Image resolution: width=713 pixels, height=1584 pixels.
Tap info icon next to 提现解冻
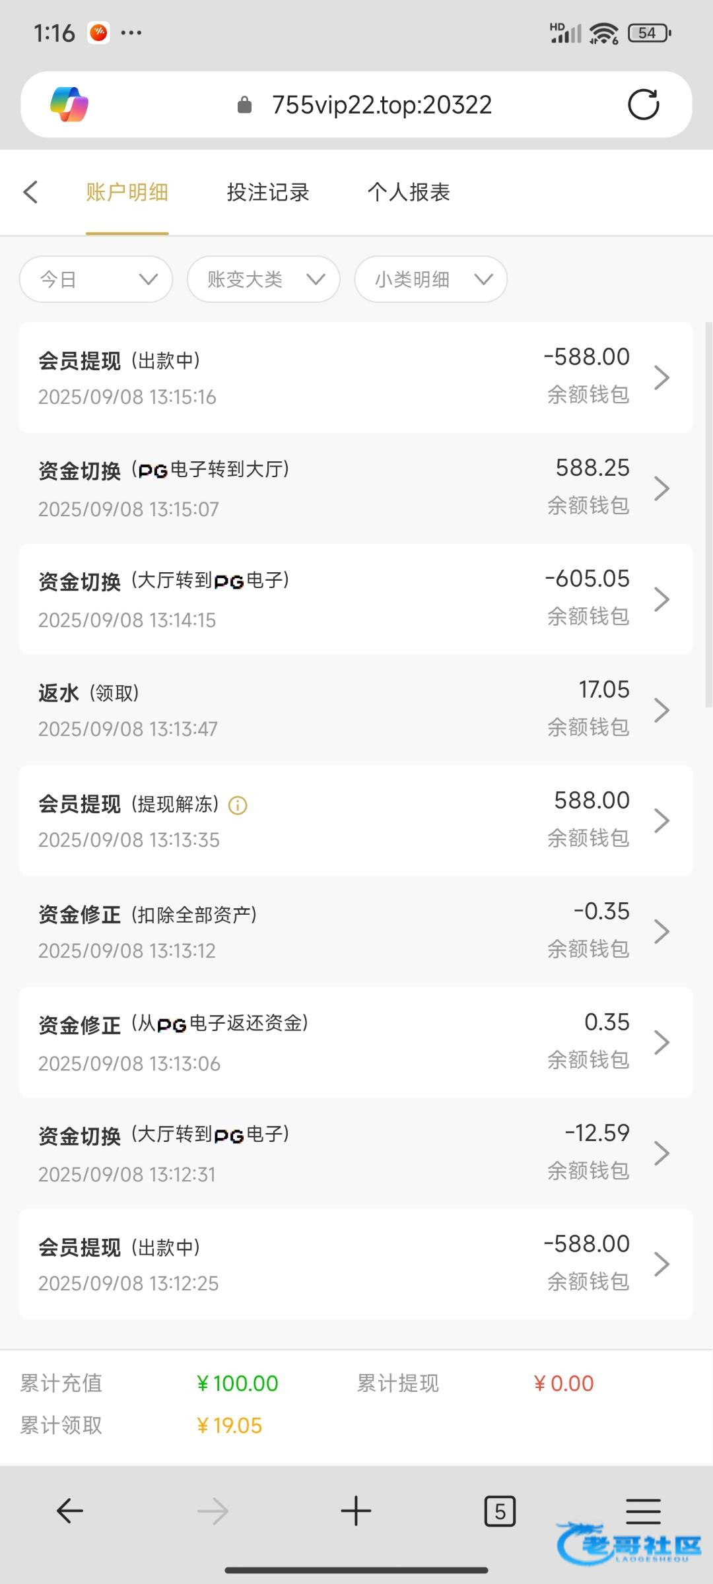click(x=238, y=805)
